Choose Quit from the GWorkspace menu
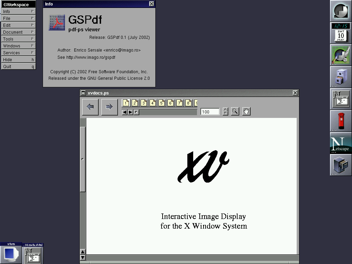Image resolution: width=352 pixels, height=264 pixels. pyautogui.click(x=18, y=66)
